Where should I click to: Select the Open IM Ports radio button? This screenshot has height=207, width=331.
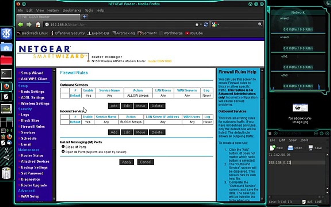(x=63, y=152)
